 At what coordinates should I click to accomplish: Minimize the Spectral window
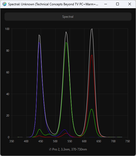[x=106, y=4]
